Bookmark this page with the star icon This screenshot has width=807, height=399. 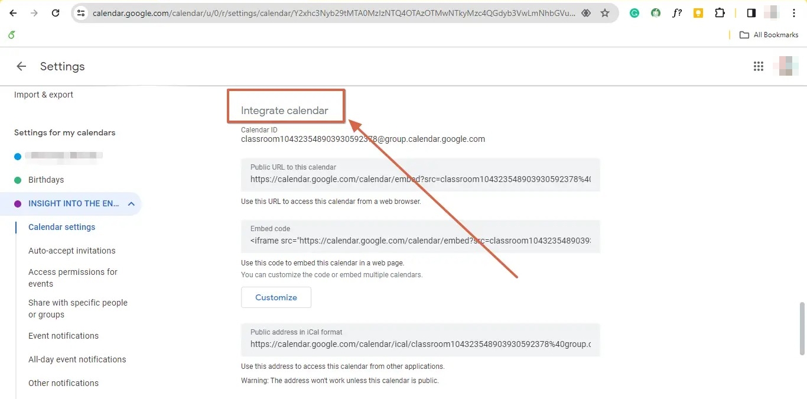tap(605, 13)
